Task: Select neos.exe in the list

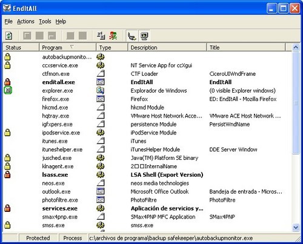Action: [53, 183]
